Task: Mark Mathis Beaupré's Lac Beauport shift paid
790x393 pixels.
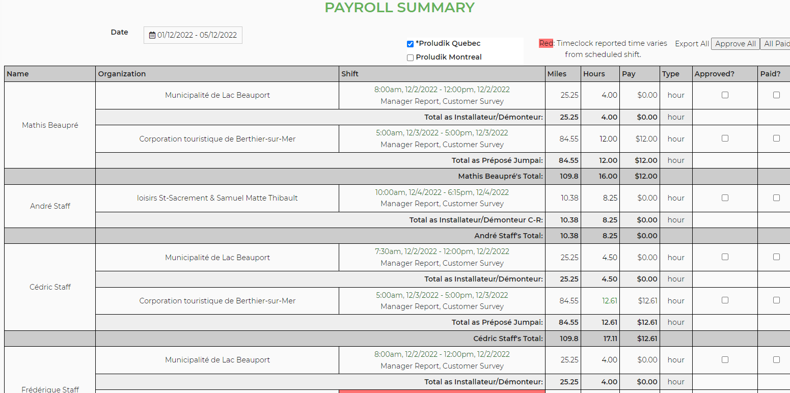Action: pos(776,95)
